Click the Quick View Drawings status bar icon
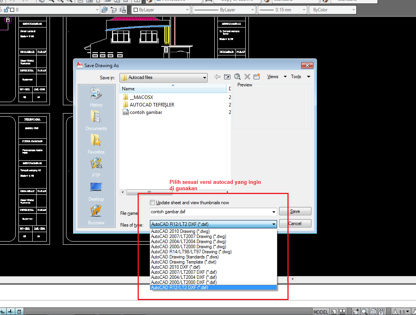The height and width of the screenshot is (315, 416). [342, 312]
